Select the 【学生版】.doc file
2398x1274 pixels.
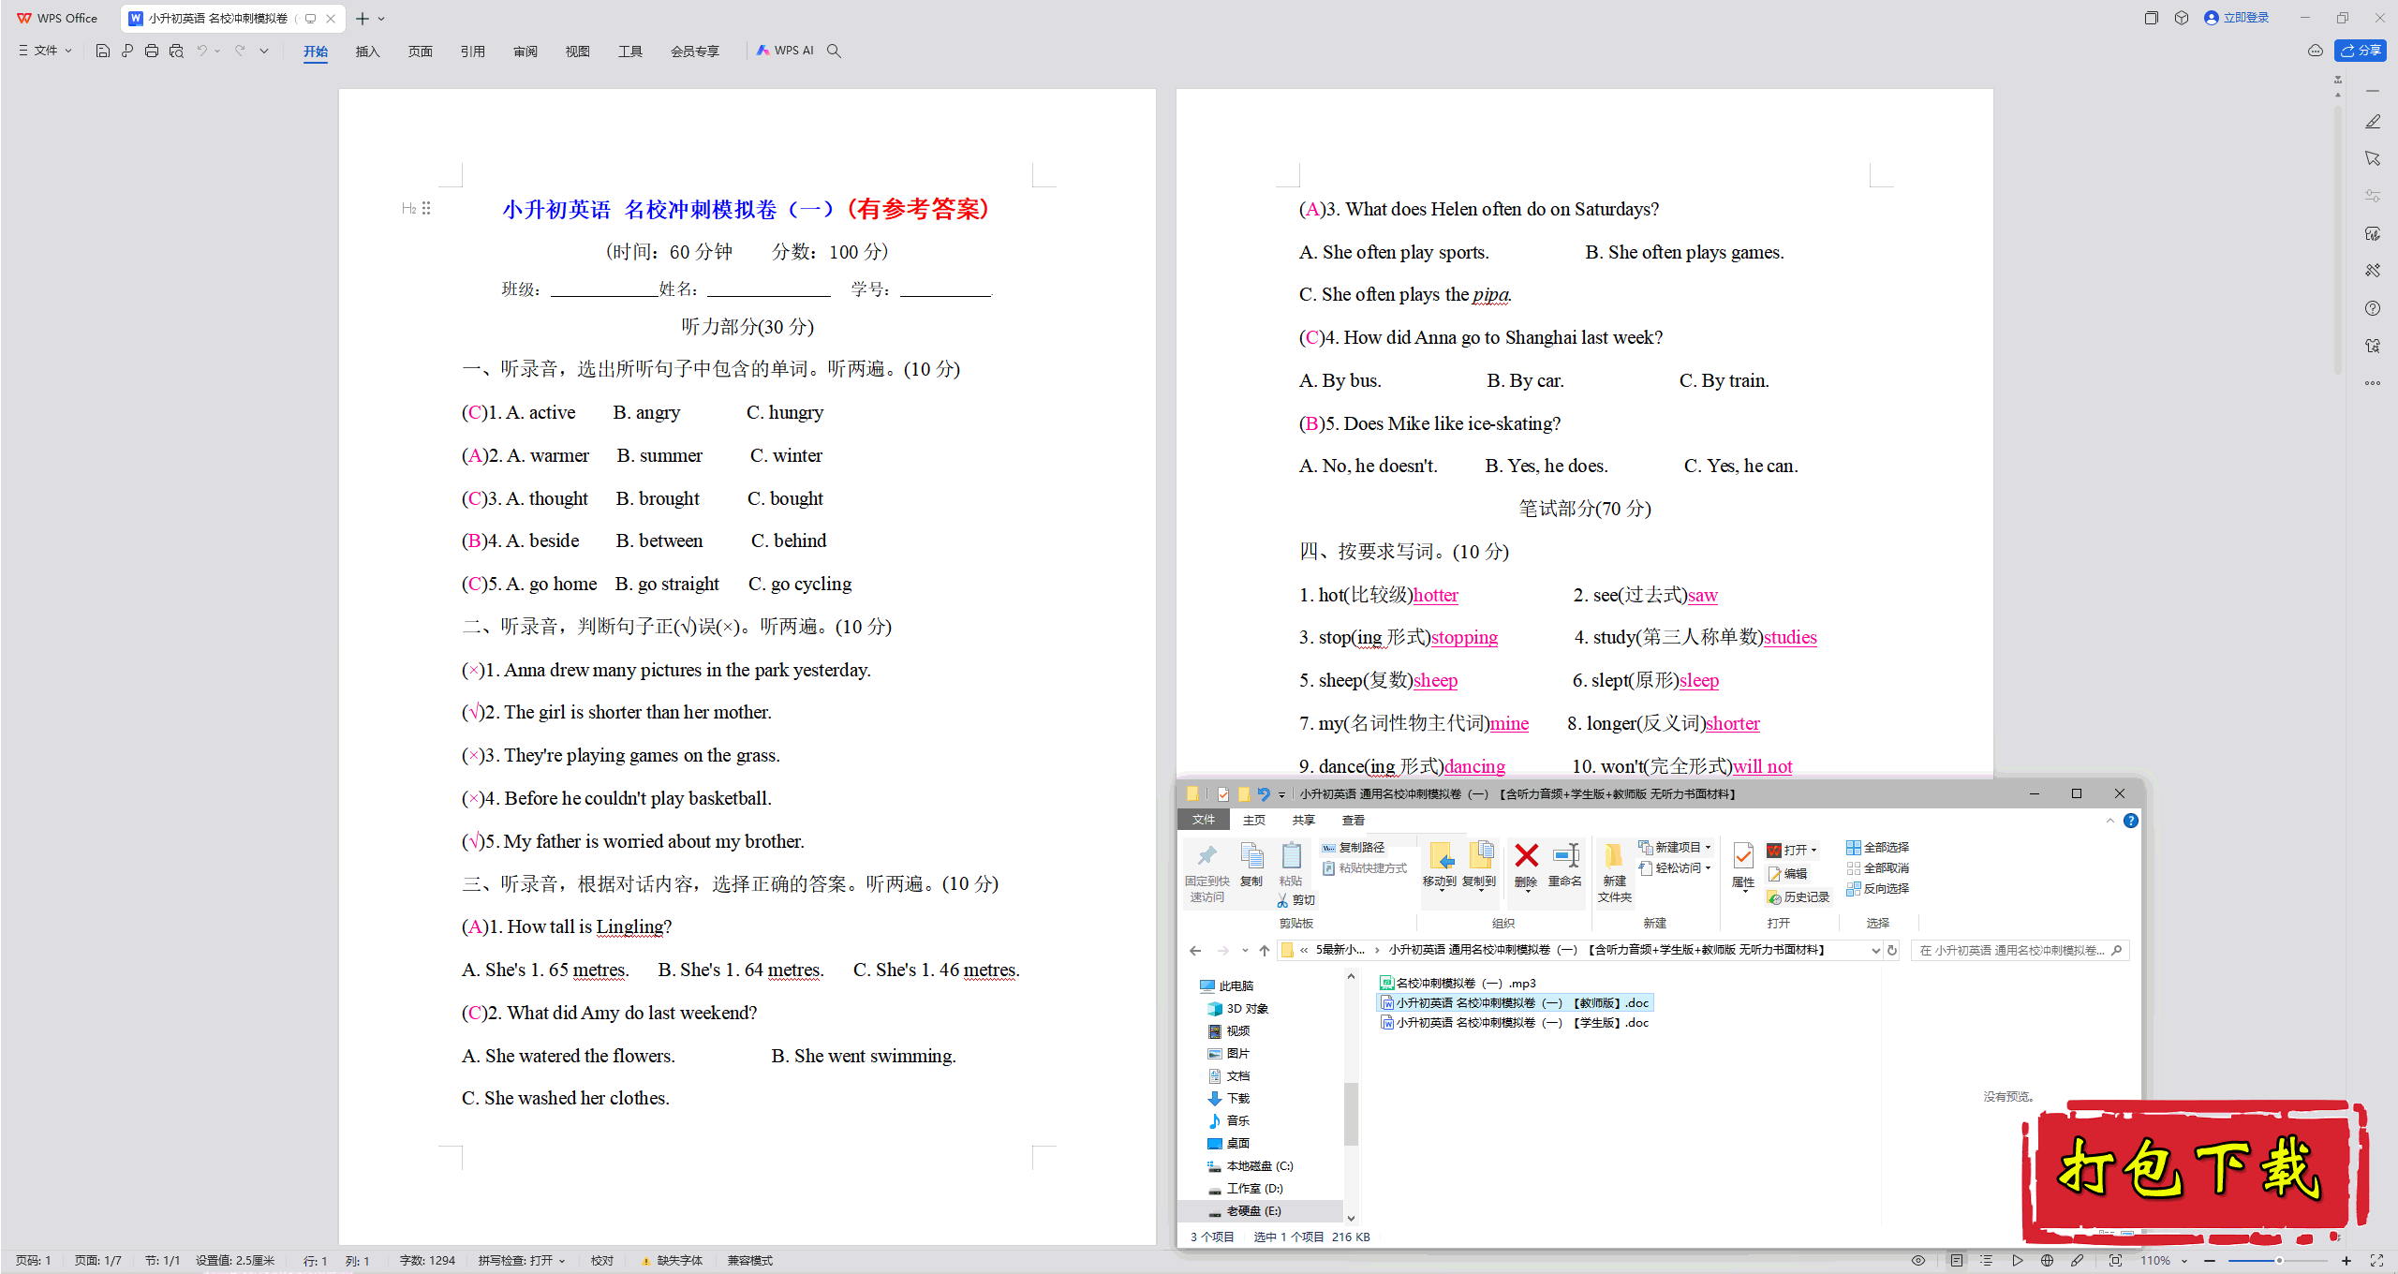pos(1515,1023)
